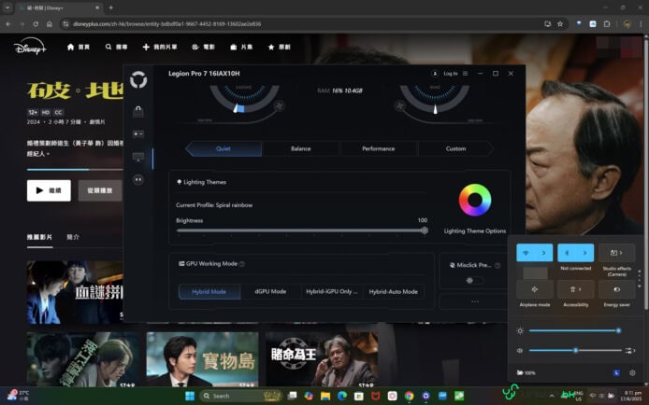
Task: Click the Lighting Themes bulb icon
Action: [x=180, y=182]
